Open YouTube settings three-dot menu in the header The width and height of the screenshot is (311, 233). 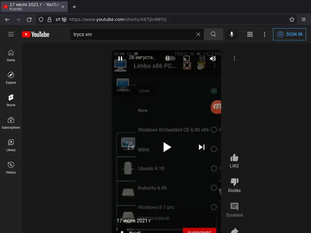pos(265,34)
